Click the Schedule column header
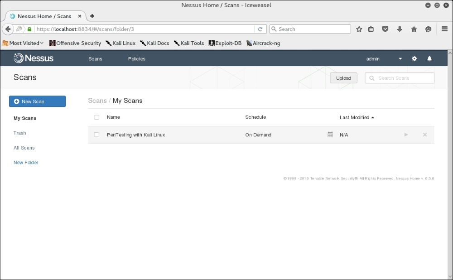Viewport: 453px width, 280px height. [x=255, y=117]
